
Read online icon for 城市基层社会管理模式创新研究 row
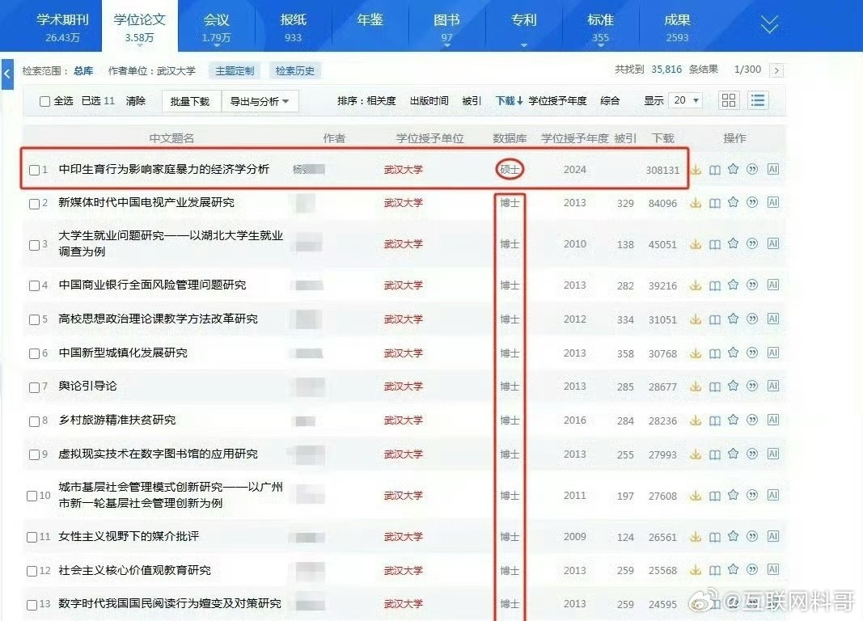(x=714, y=496)
